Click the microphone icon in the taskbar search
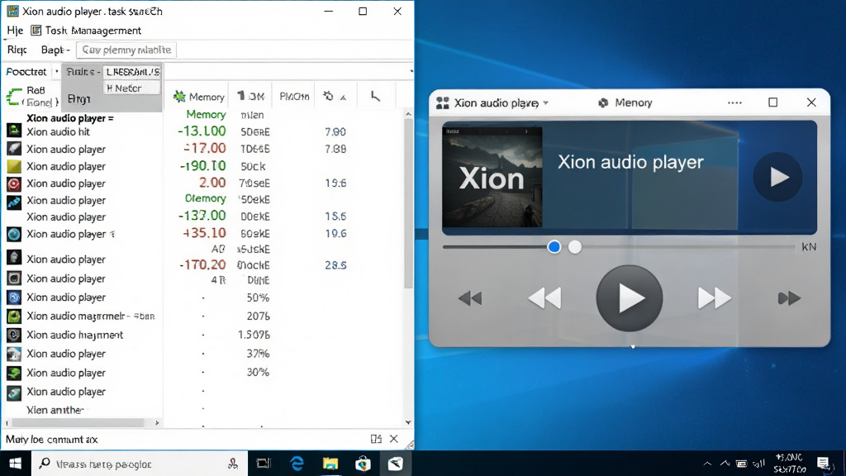Viewport: 846px width, 476px height. 233,463
